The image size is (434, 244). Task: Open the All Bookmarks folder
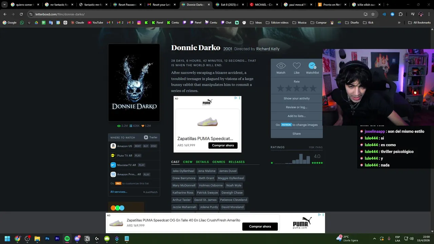pos(419,23)
